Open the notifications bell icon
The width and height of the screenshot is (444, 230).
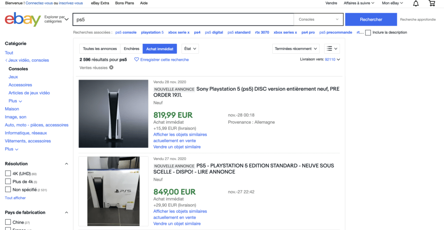(416, 3)
